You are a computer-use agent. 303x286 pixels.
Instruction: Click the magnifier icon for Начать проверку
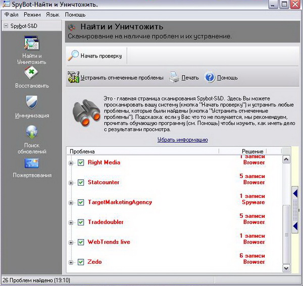(x=73, y=55)
